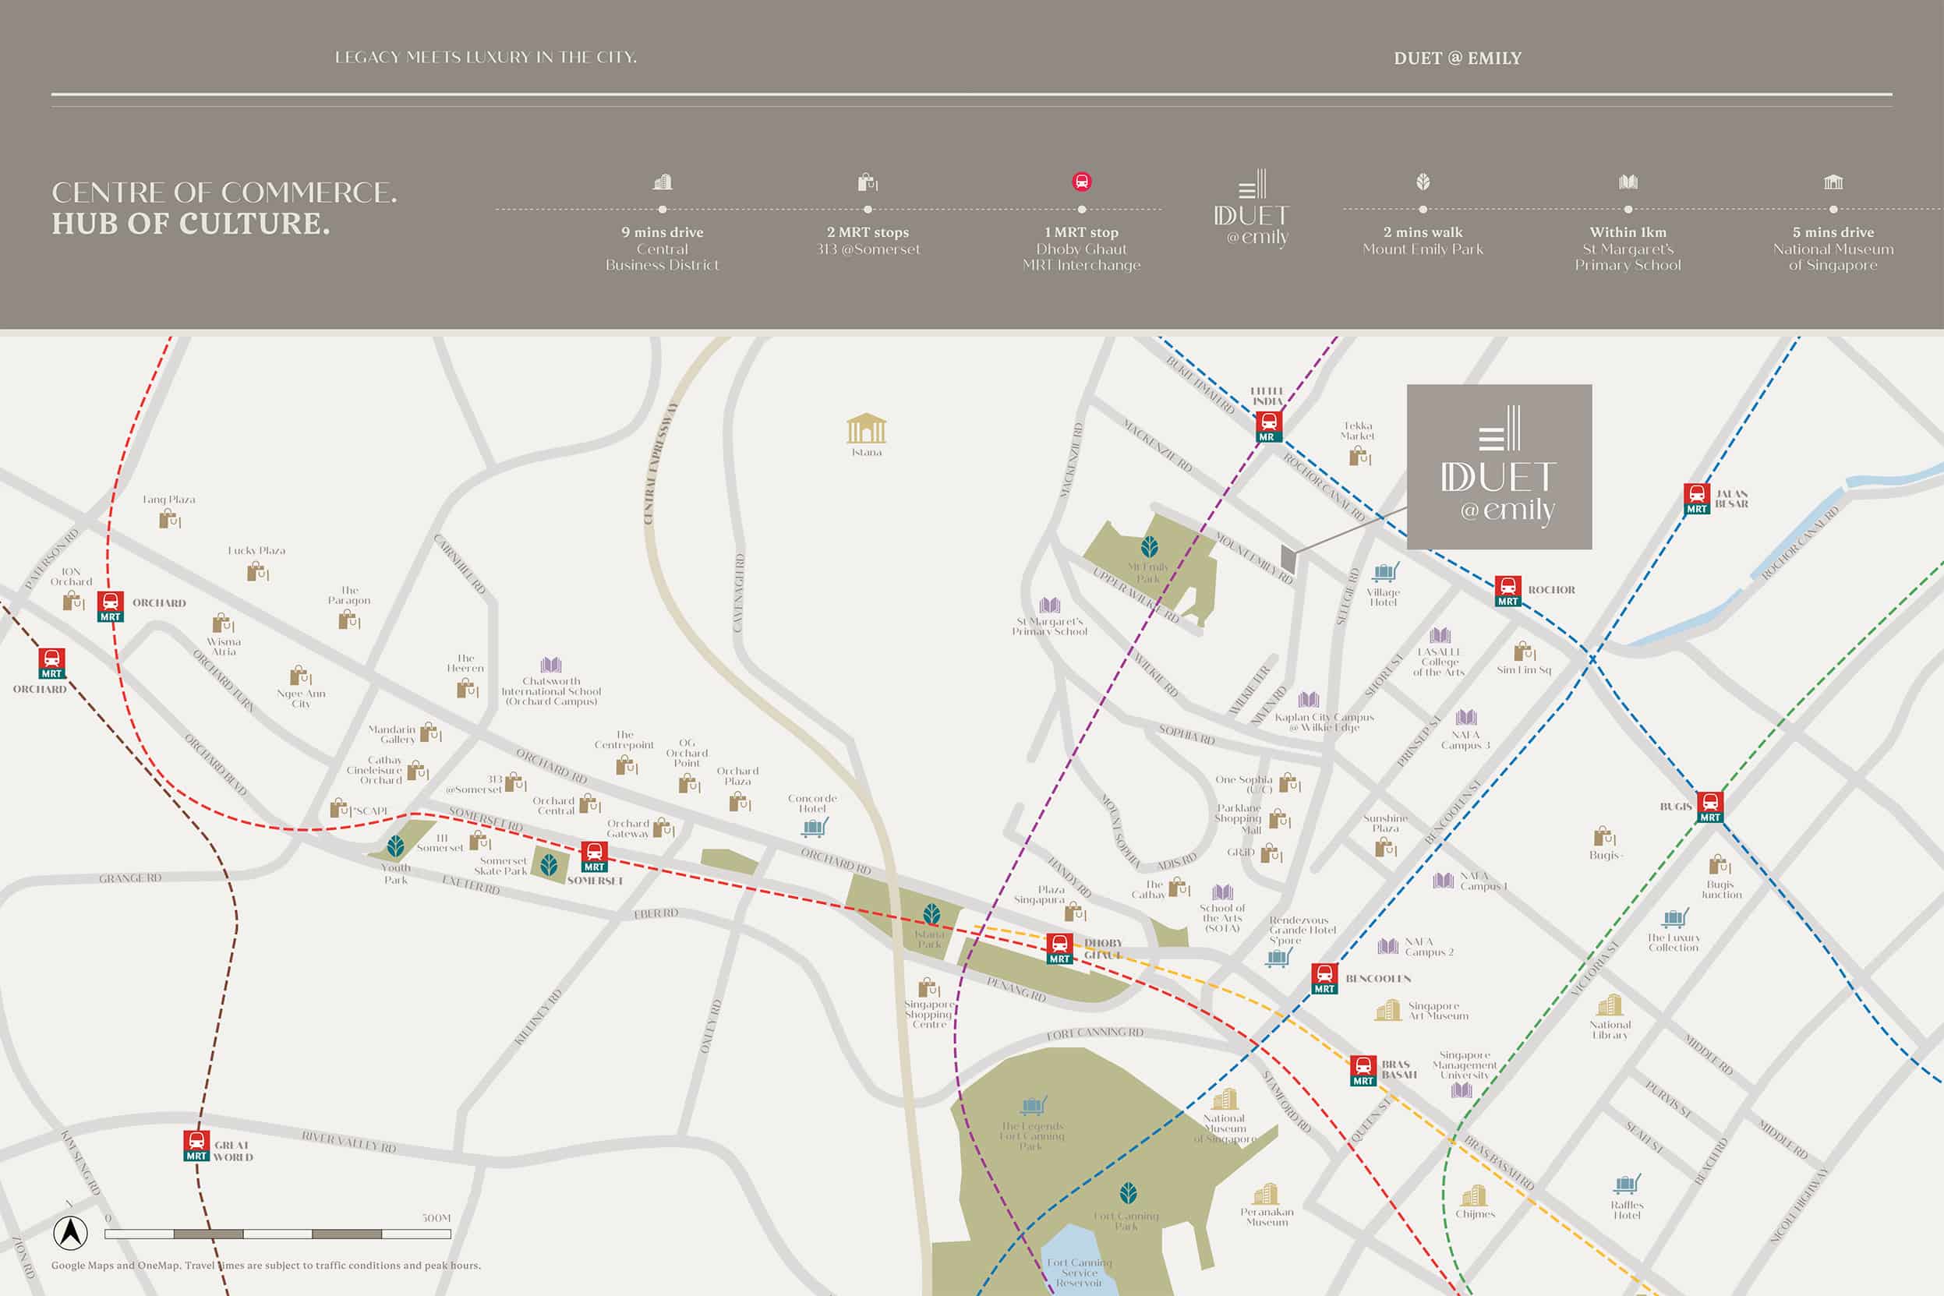Click the 'CENTRAL EXPRESSWAY' road label
Image resolution: width=1944 pixels, height=1296 pixels.
[660, 464]
